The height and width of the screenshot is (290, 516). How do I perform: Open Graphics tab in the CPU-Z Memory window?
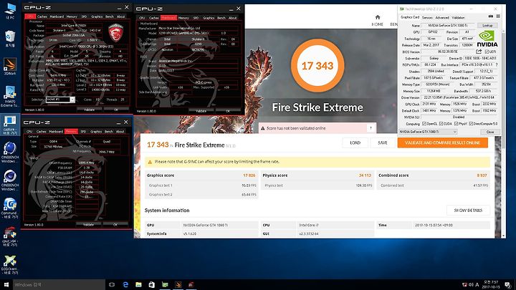tap(96, 131)
